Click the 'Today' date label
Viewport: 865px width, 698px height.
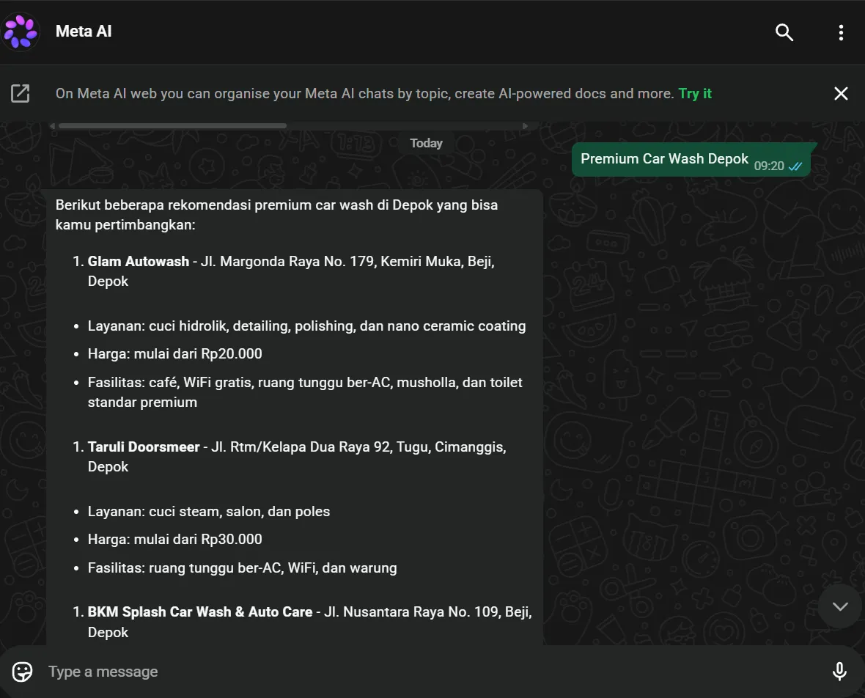(426, 143)
